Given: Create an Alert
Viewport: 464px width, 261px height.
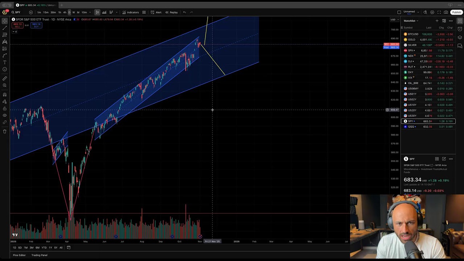Looking at the screenshot, I should 156,12.
